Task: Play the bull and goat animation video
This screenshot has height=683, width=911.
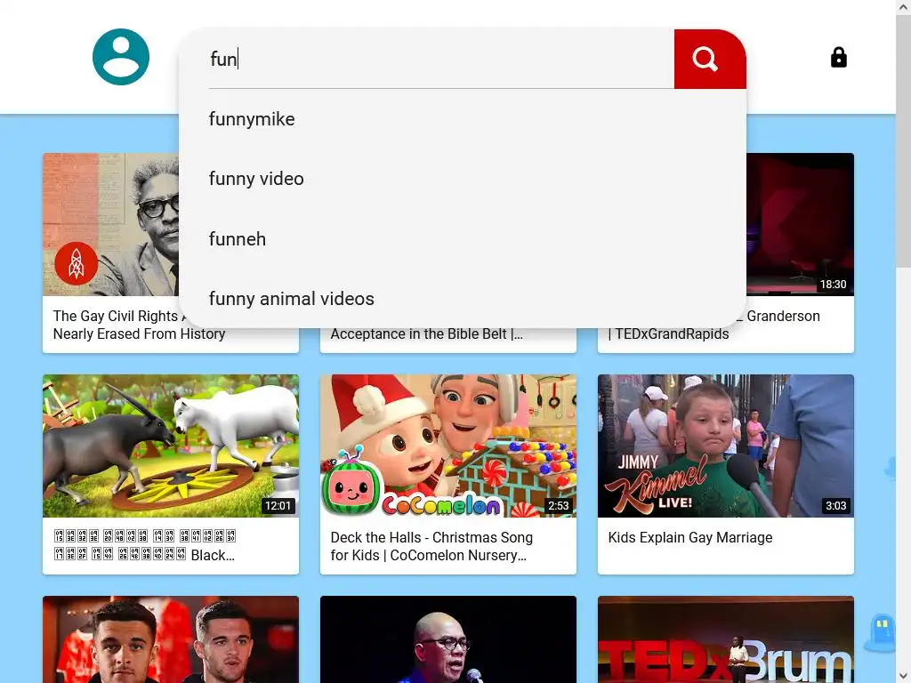Action: pos(171,446)
